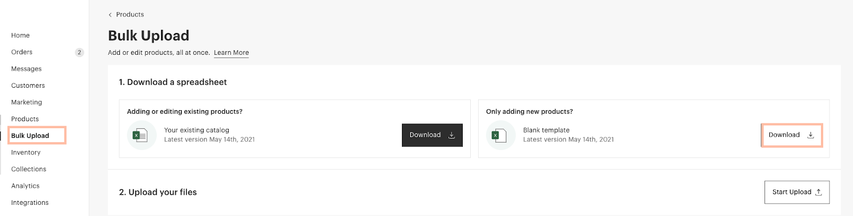Go back via Products breadcrumb
Viewport: 853px width, 216px height.
[130, 14]
